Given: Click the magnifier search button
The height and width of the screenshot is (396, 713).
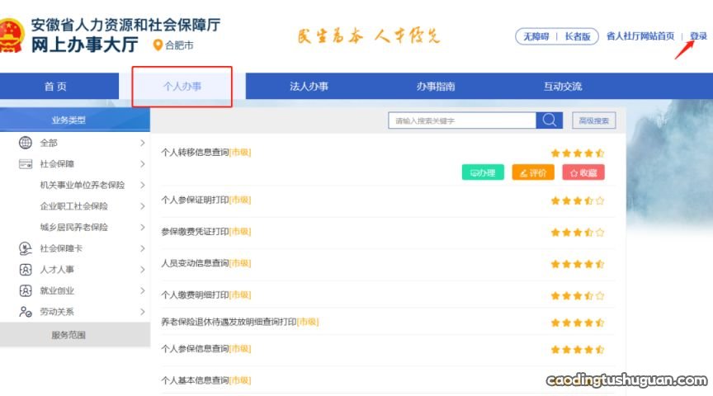Looking at the screenshot, I should coord(550,120).
